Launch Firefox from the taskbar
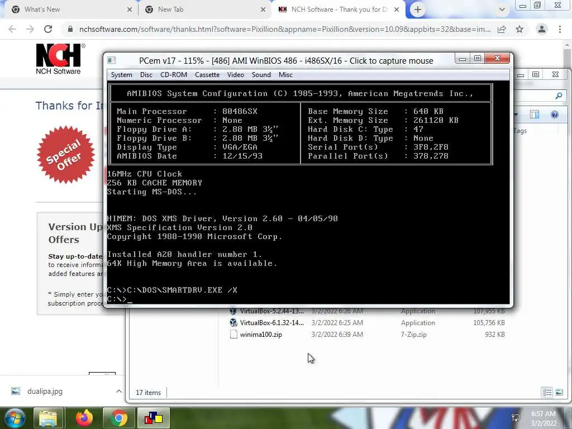The width and height of the screenshot is (572, 429). pyautogui.click(x=84, y=418)
